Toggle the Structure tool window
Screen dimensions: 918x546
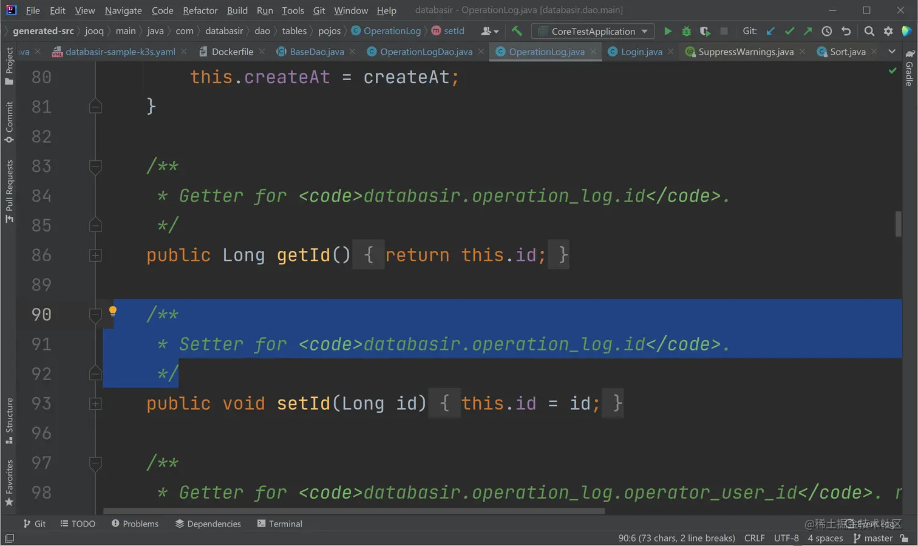click(9, 421)
